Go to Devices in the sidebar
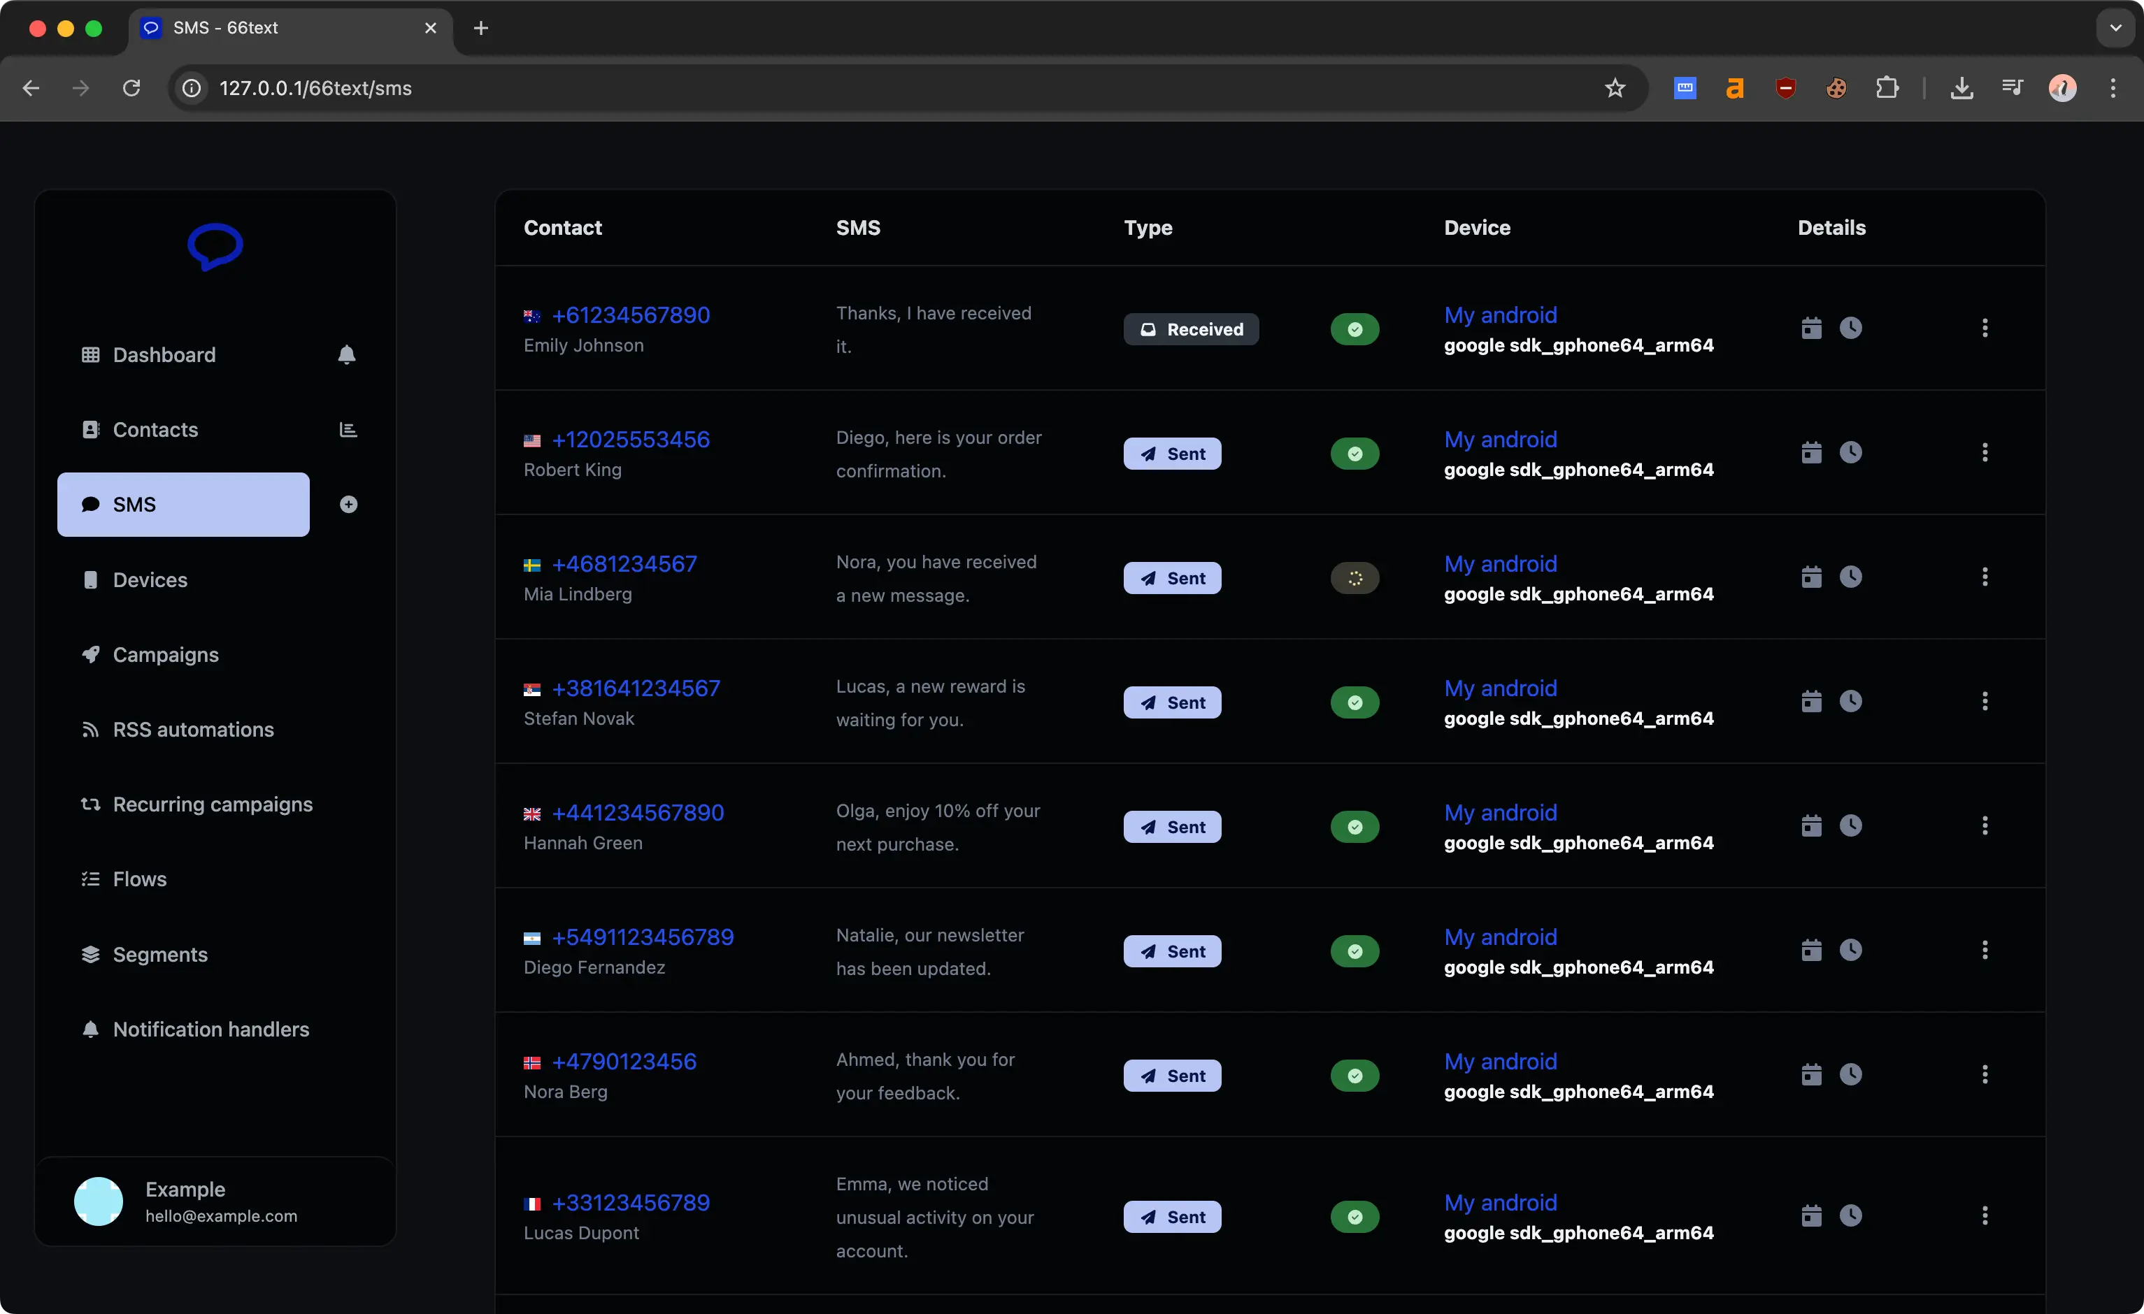 pos(150,580)
